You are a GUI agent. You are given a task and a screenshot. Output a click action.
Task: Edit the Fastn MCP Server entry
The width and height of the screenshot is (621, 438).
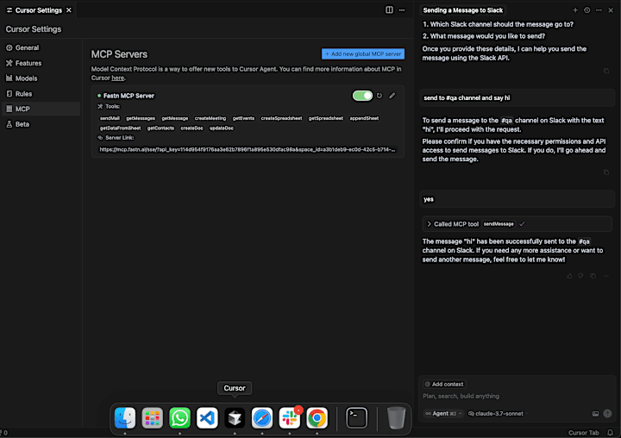[x=392, y=96]
